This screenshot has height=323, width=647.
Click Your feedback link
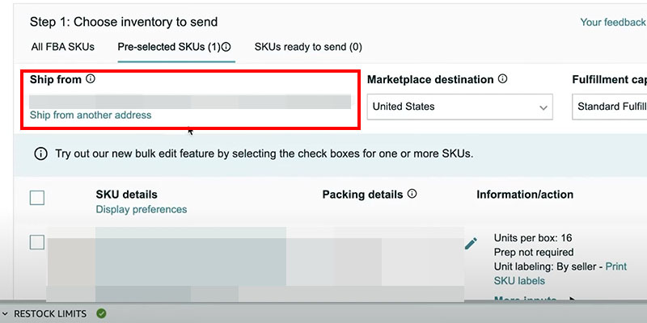[x=612, y=23]
